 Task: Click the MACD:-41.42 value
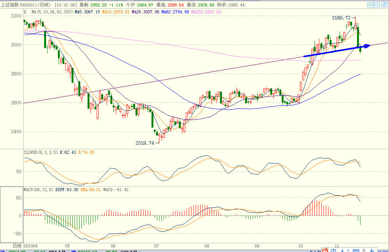[x=116, y=190]
